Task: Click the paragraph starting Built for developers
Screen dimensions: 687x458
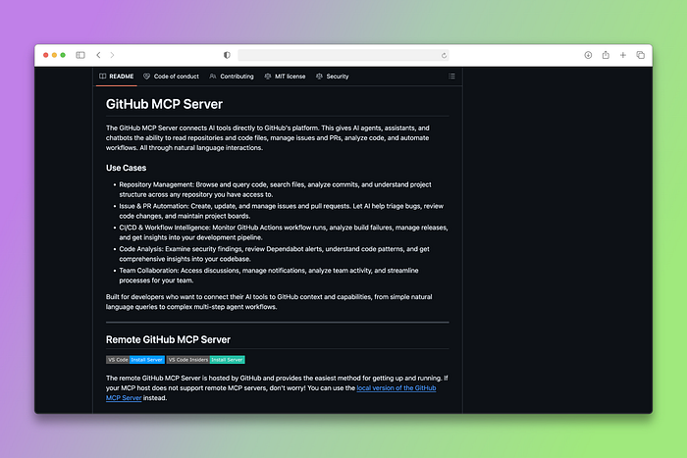Action: 269,302
